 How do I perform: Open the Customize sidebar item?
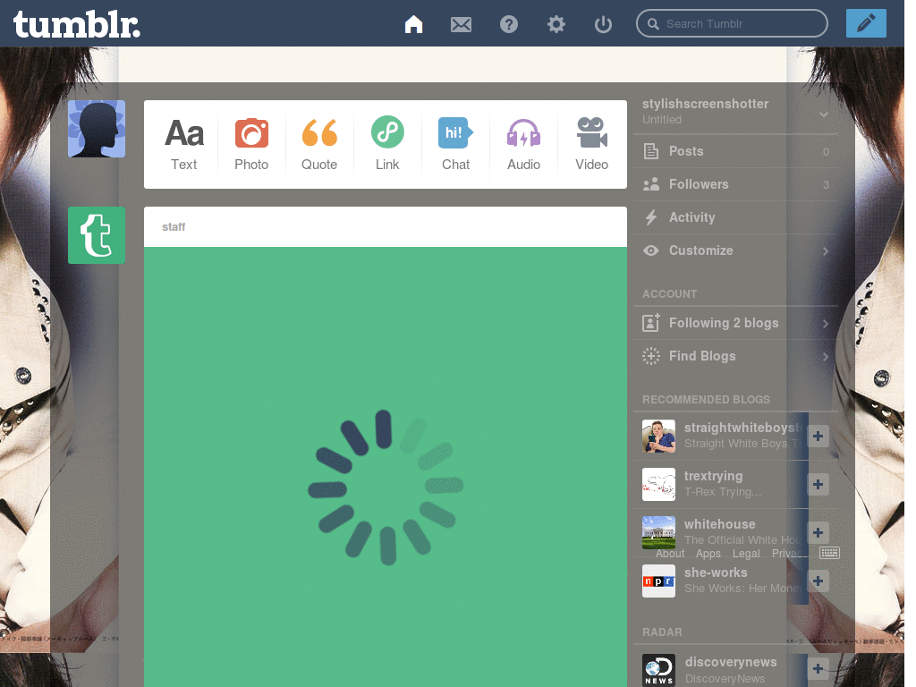point(736,250)
